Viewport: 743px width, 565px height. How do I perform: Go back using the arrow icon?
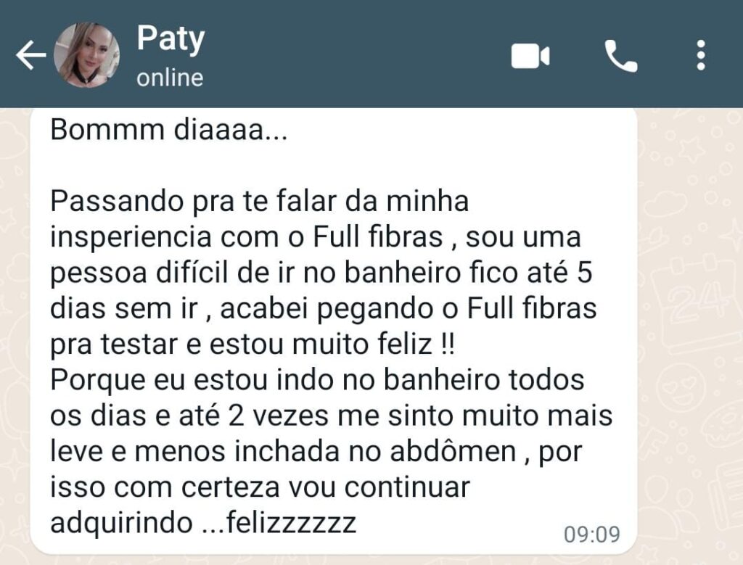click(x=30, y=55)
